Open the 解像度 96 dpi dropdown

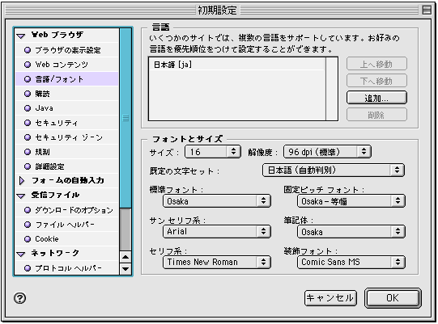pyautogui.click(x=327, y=152)
